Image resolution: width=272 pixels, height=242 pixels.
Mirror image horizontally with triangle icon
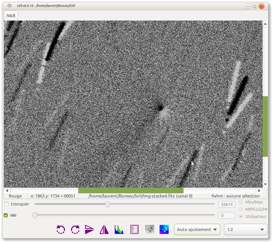104,229
